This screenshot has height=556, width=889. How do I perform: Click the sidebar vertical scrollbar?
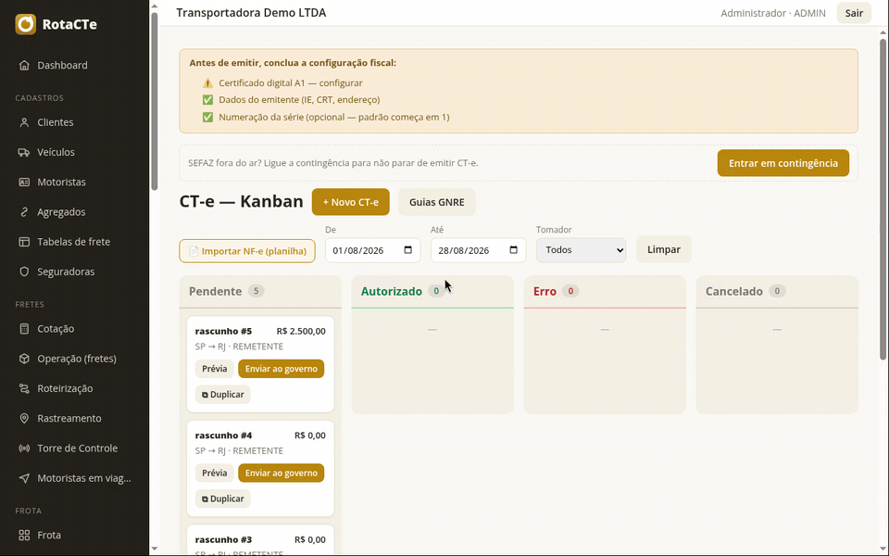pyautogui.click(x=155, y=102)
